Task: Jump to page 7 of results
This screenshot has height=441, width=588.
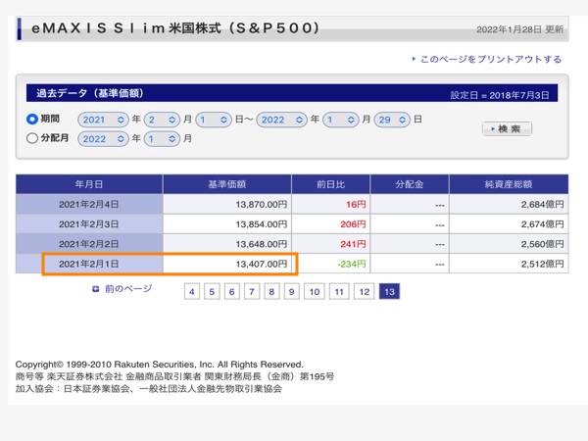Action: click(252, 291)
